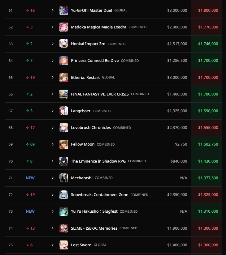Click the FINAL FANTASY VII EVER CRISIS icon

(x=64, y=94)
